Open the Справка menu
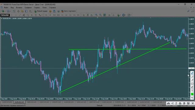Screen dimensions: 195x110 point(52,8)
